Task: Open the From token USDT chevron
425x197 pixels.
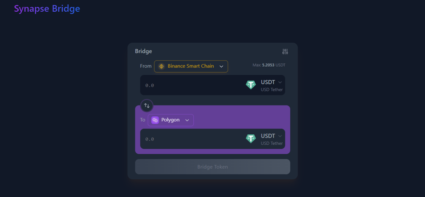Action: (280, 82)
